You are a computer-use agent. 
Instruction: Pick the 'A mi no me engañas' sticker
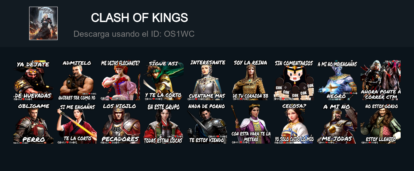coord(337,80)
